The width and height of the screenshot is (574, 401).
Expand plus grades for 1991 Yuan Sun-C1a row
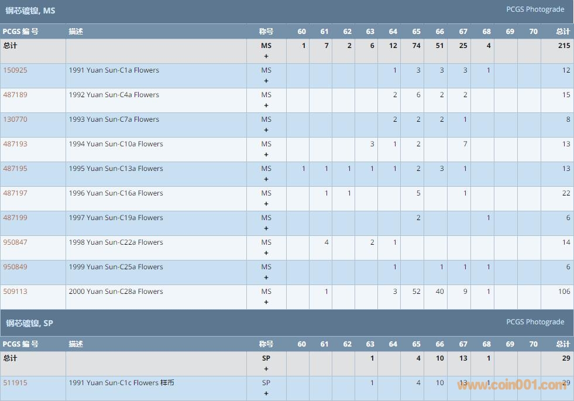[266, 81]
